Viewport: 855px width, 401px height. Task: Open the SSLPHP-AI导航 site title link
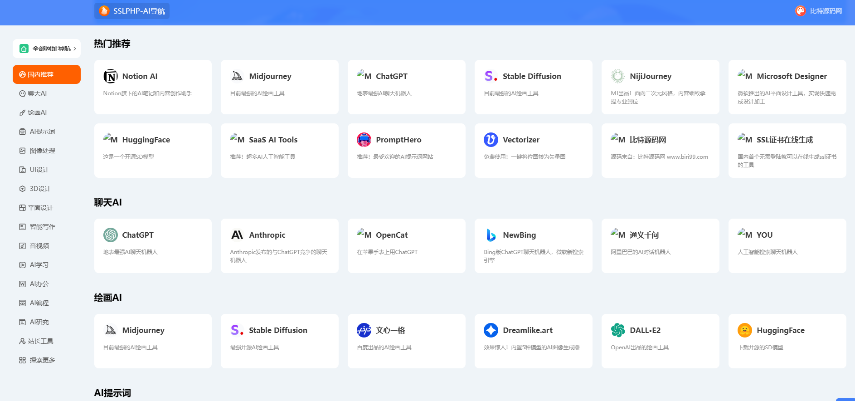point(139,11)
